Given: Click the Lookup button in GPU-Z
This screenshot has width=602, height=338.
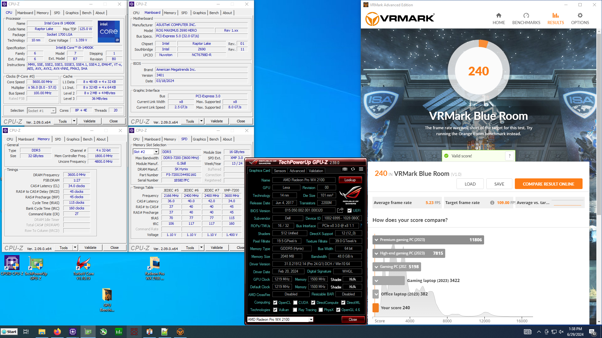Looking at the screenshot, I should point(350,180).
